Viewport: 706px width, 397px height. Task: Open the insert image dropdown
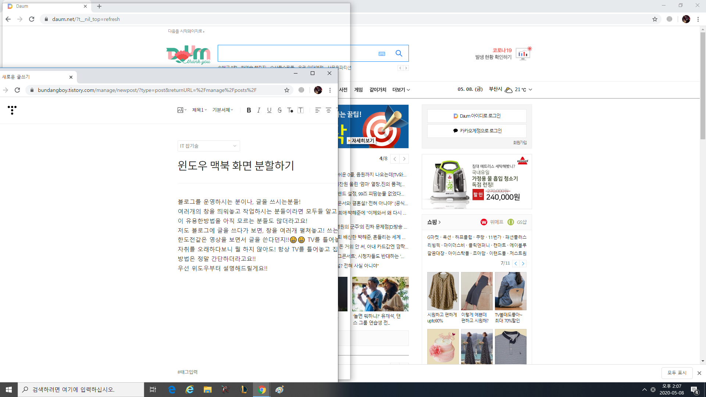(182, 110)
